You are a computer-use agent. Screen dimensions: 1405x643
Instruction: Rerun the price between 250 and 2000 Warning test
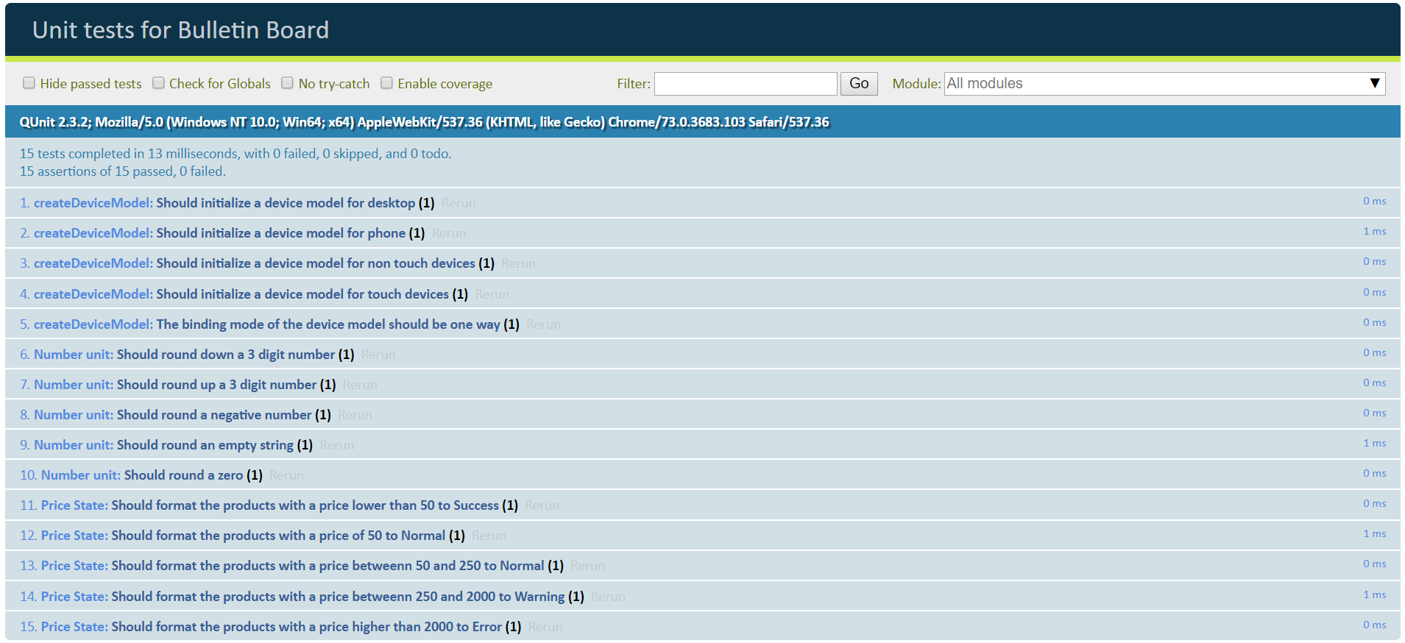point(608,597)
